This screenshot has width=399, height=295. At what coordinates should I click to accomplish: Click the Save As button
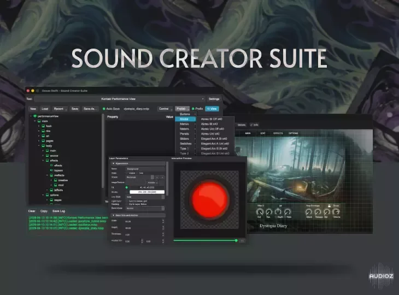coord(90,109)
